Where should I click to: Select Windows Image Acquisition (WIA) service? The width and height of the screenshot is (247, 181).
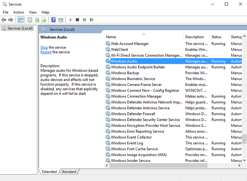[173, 154]
